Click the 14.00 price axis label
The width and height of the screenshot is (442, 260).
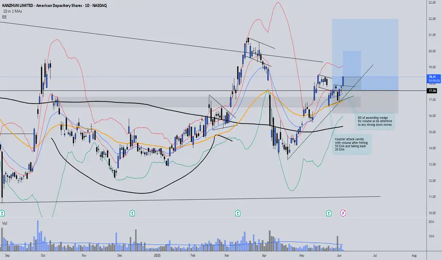point(432,148)
